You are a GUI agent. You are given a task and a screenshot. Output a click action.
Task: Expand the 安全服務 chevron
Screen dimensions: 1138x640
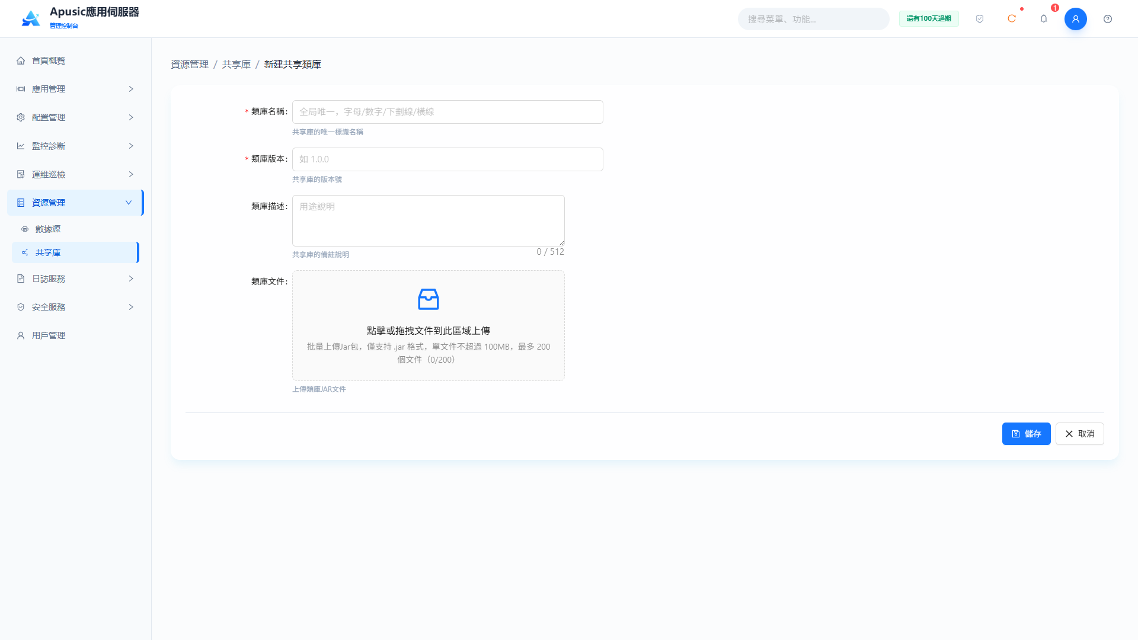(x=131, y=307)
